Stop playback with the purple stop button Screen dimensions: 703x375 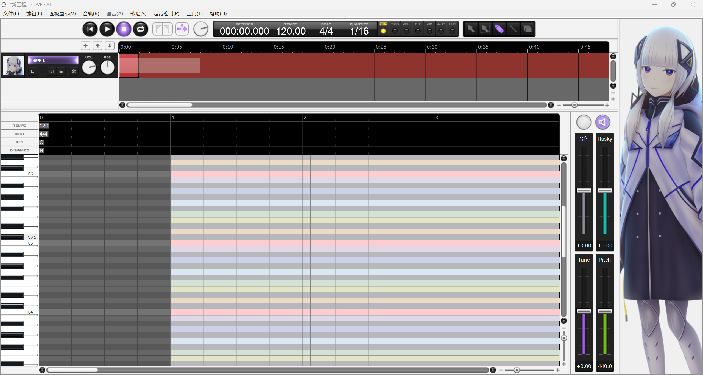[124, 29]
